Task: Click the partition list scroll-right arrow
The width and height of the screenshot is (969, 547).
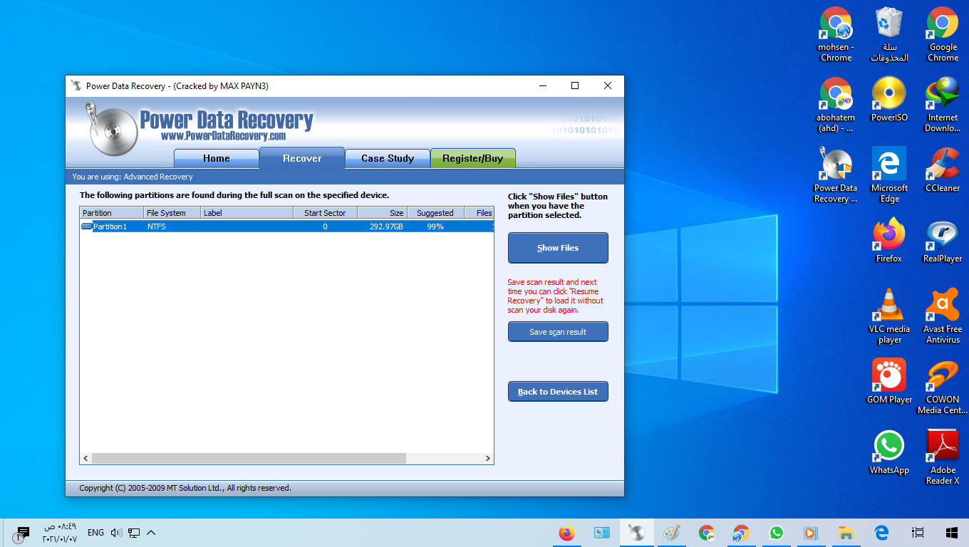Action: click(488, 459)
